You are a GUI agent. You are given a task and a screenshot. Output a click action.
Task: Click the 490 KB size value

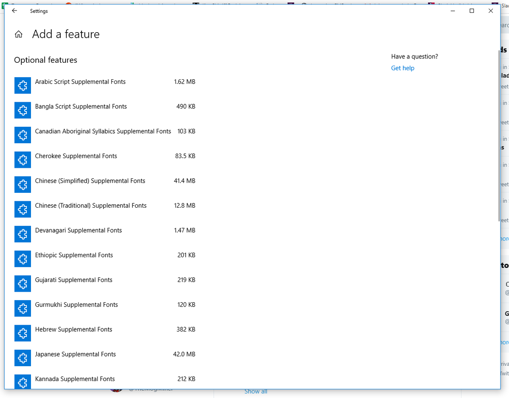[x=186, y=106]
